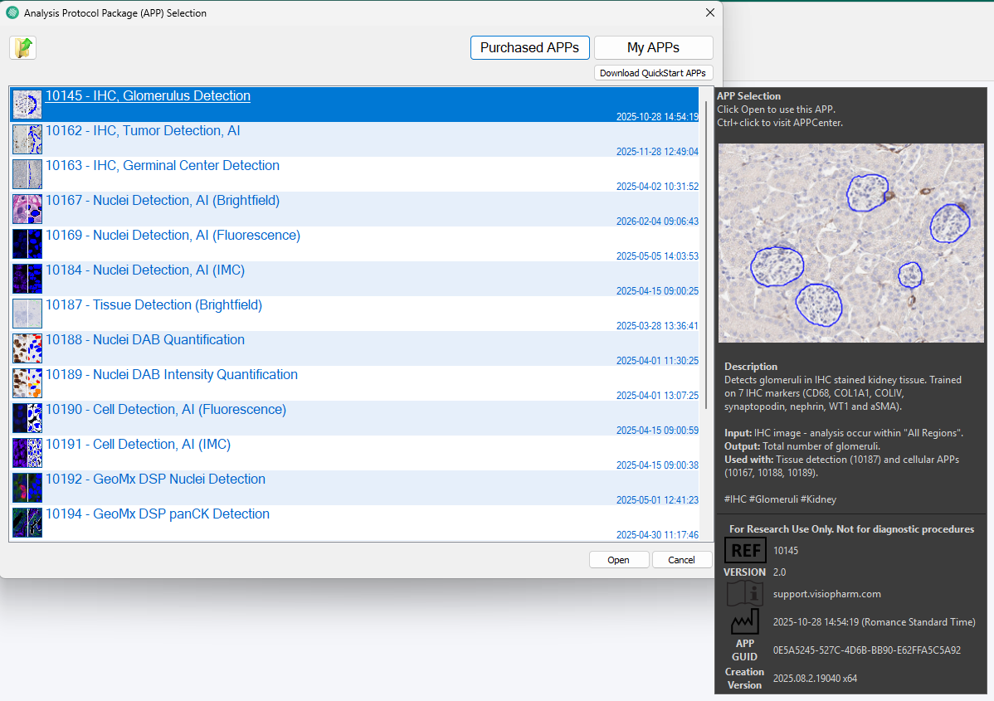Click timestamp 2025-04-01 11:30:25
This screenshot has height=701, width=994.
tap(657, 361)
